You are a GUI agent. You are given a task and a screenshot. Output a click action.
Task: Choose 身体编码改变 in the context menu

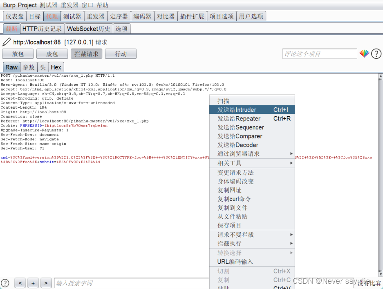coord(252,182)
